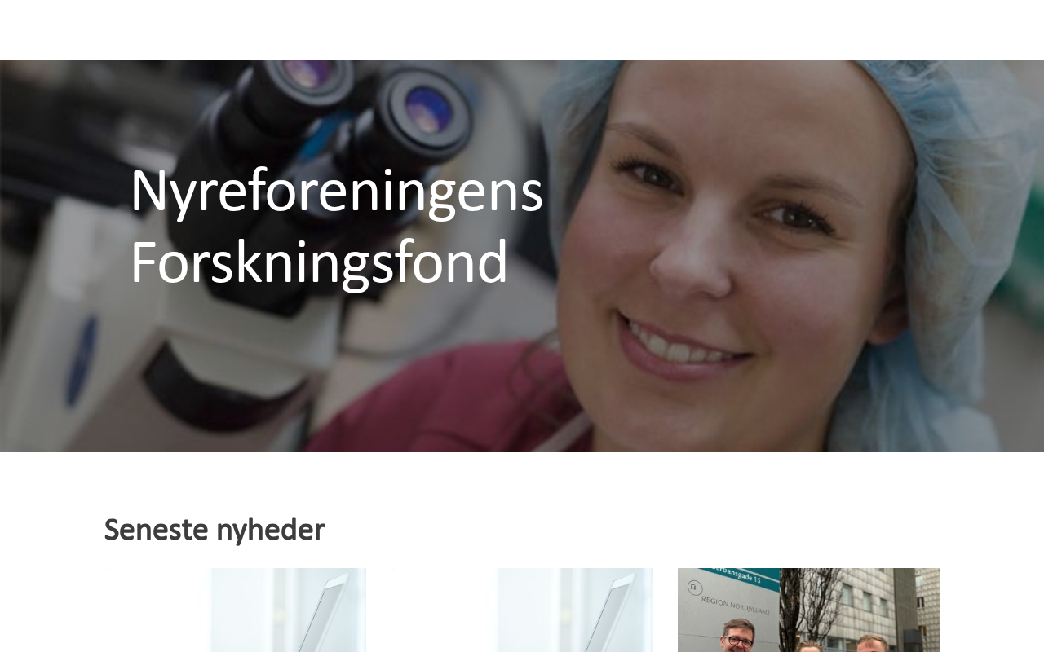The width and height of the screenshot is (1044, 652).
Task: Click the word Nyreforeningens in the banner
Action: (x=336, y=191)
